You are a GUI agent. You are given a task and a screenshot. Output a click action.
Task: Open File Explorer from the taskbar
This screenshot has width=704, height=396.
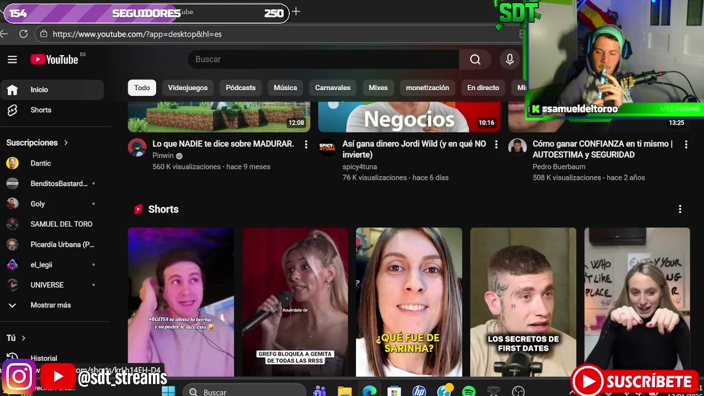tap(345, 392)
